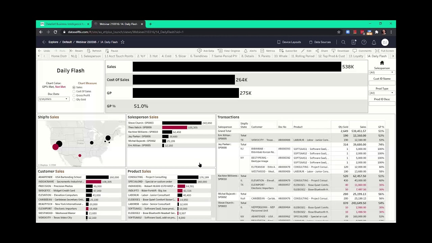Image resolution: width=432 pixels, height=243 pixels.
Task: Switch to the 13. Loyalty tab
Action: click(x=356, y=56)
